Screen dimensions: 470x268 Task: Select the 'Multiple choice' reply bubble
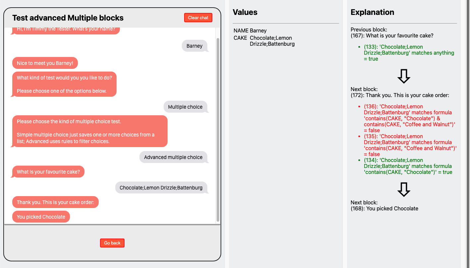click(185, 107)
